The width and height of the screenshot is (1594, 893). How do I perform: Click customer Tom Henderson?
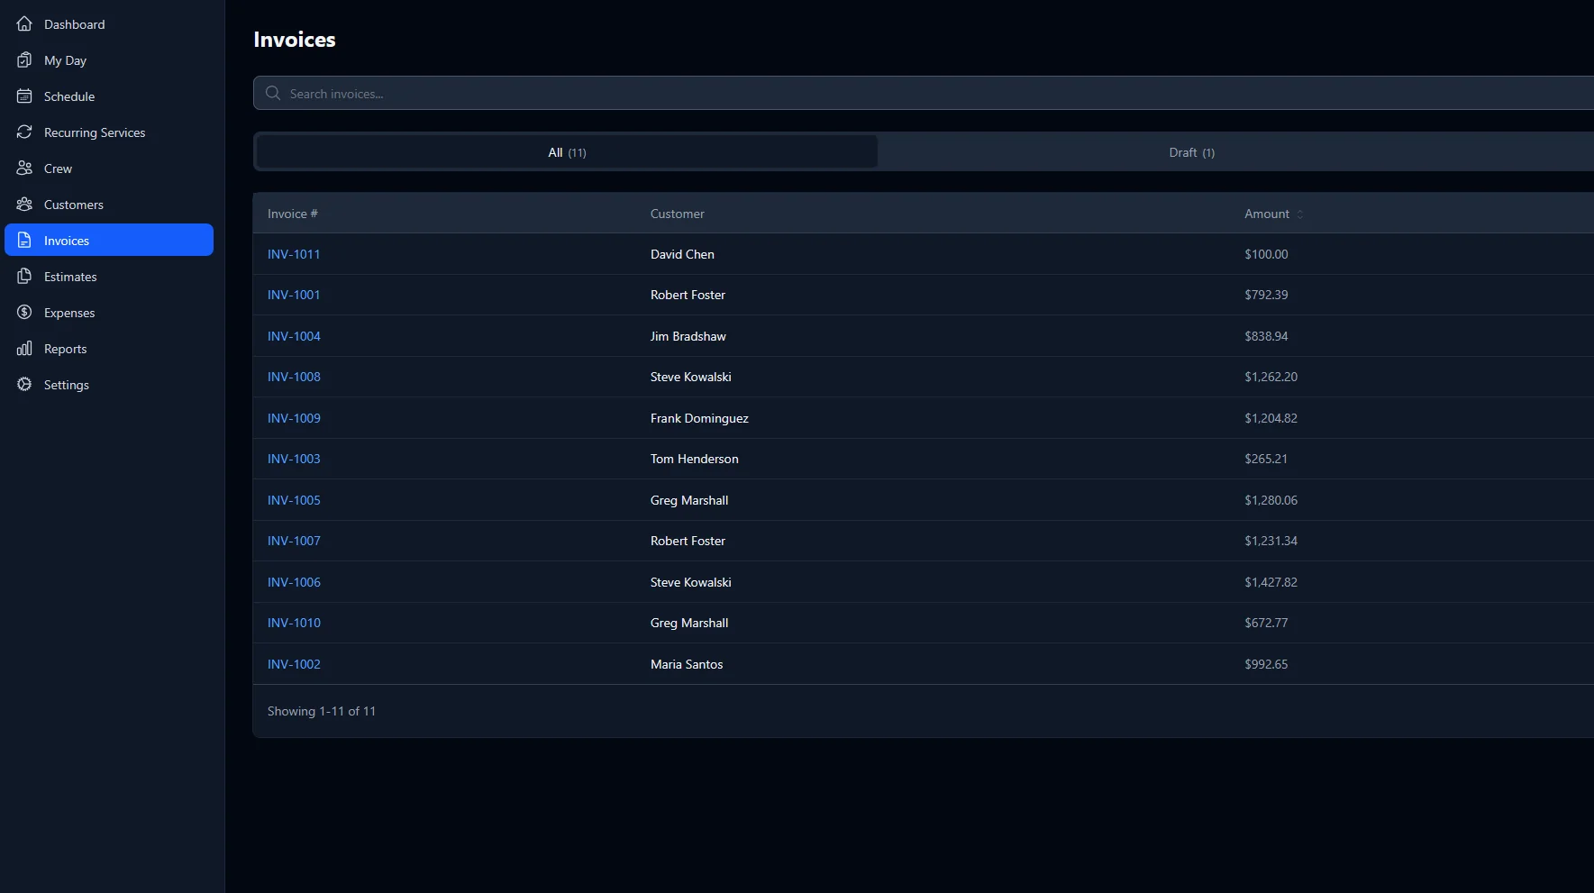pyautogui.click(x=695, y=459)
